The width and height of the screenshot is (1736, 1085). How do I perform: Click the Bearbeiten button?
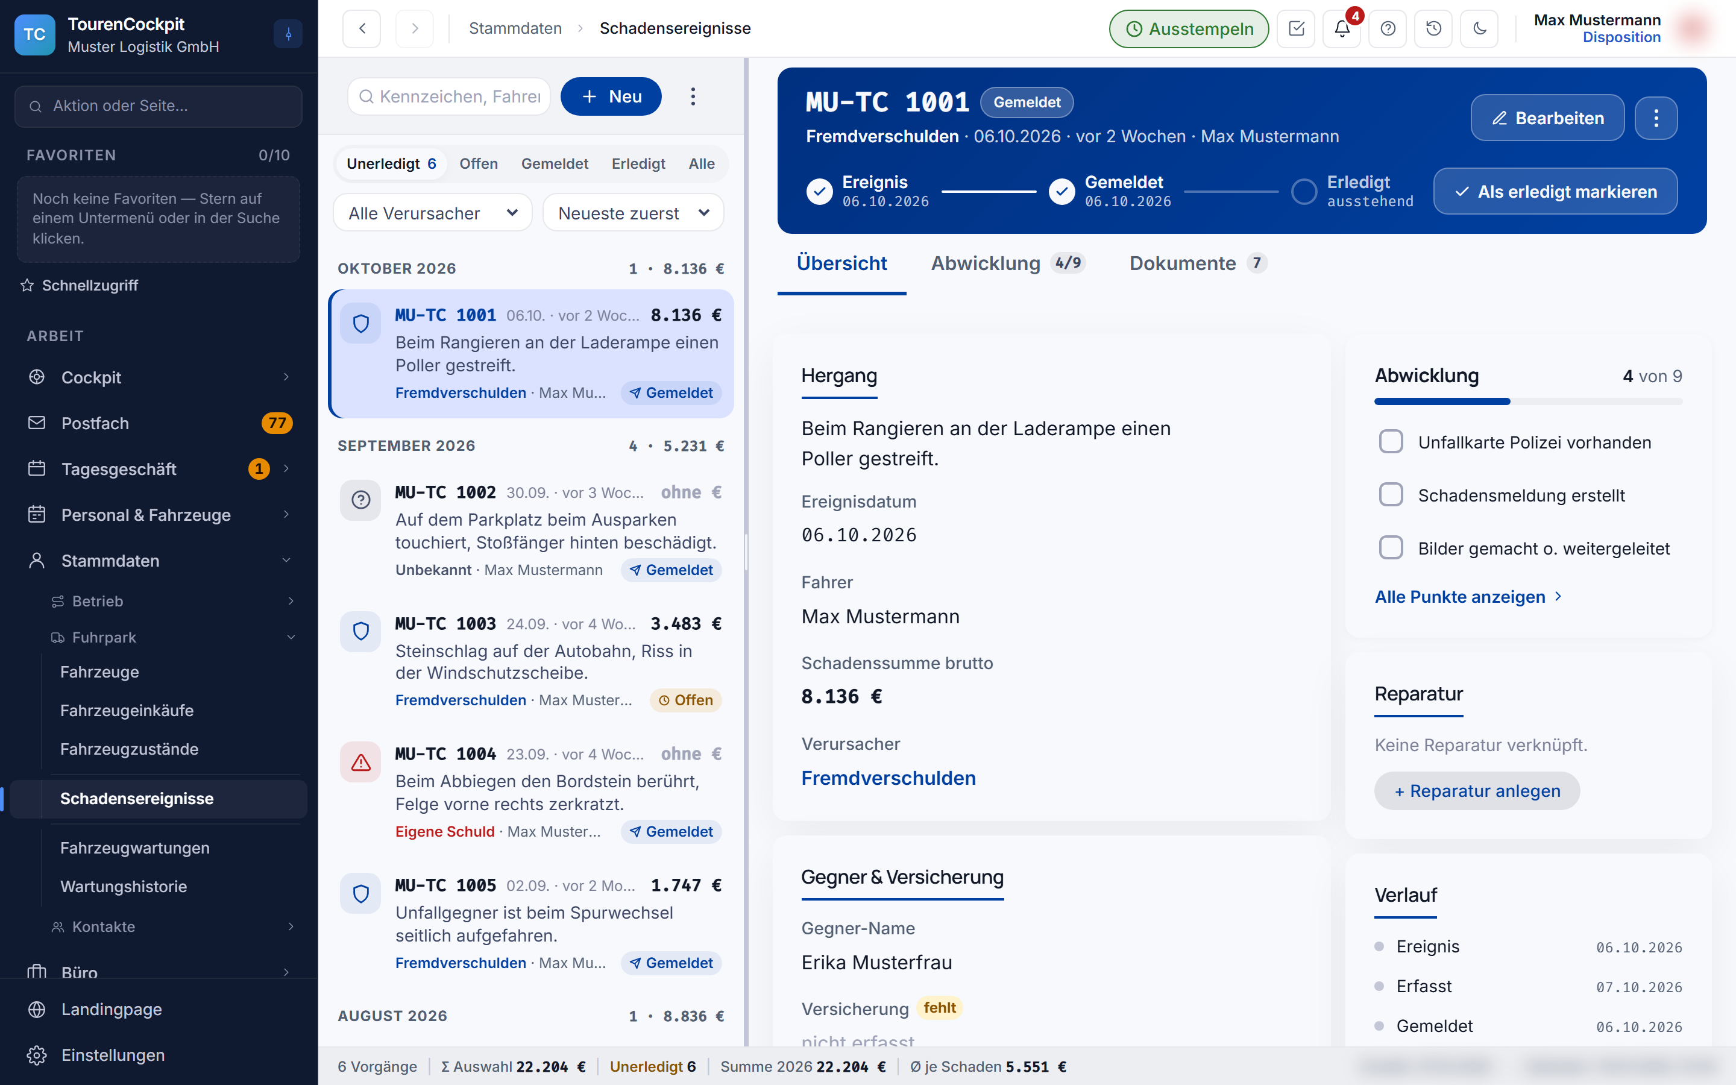click(x=1547, y=118)
